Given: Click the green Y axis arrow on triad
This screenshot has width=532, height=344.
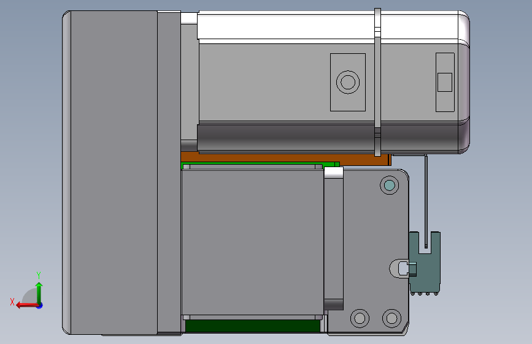Looking at the screenshot, I should pyautogui.click(x=39, y=293).
